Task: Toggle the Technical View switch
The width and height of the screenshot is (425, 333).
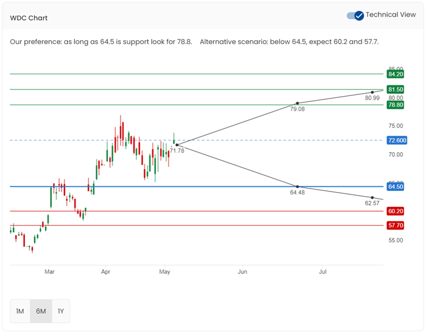Action: tap(355, 15)
